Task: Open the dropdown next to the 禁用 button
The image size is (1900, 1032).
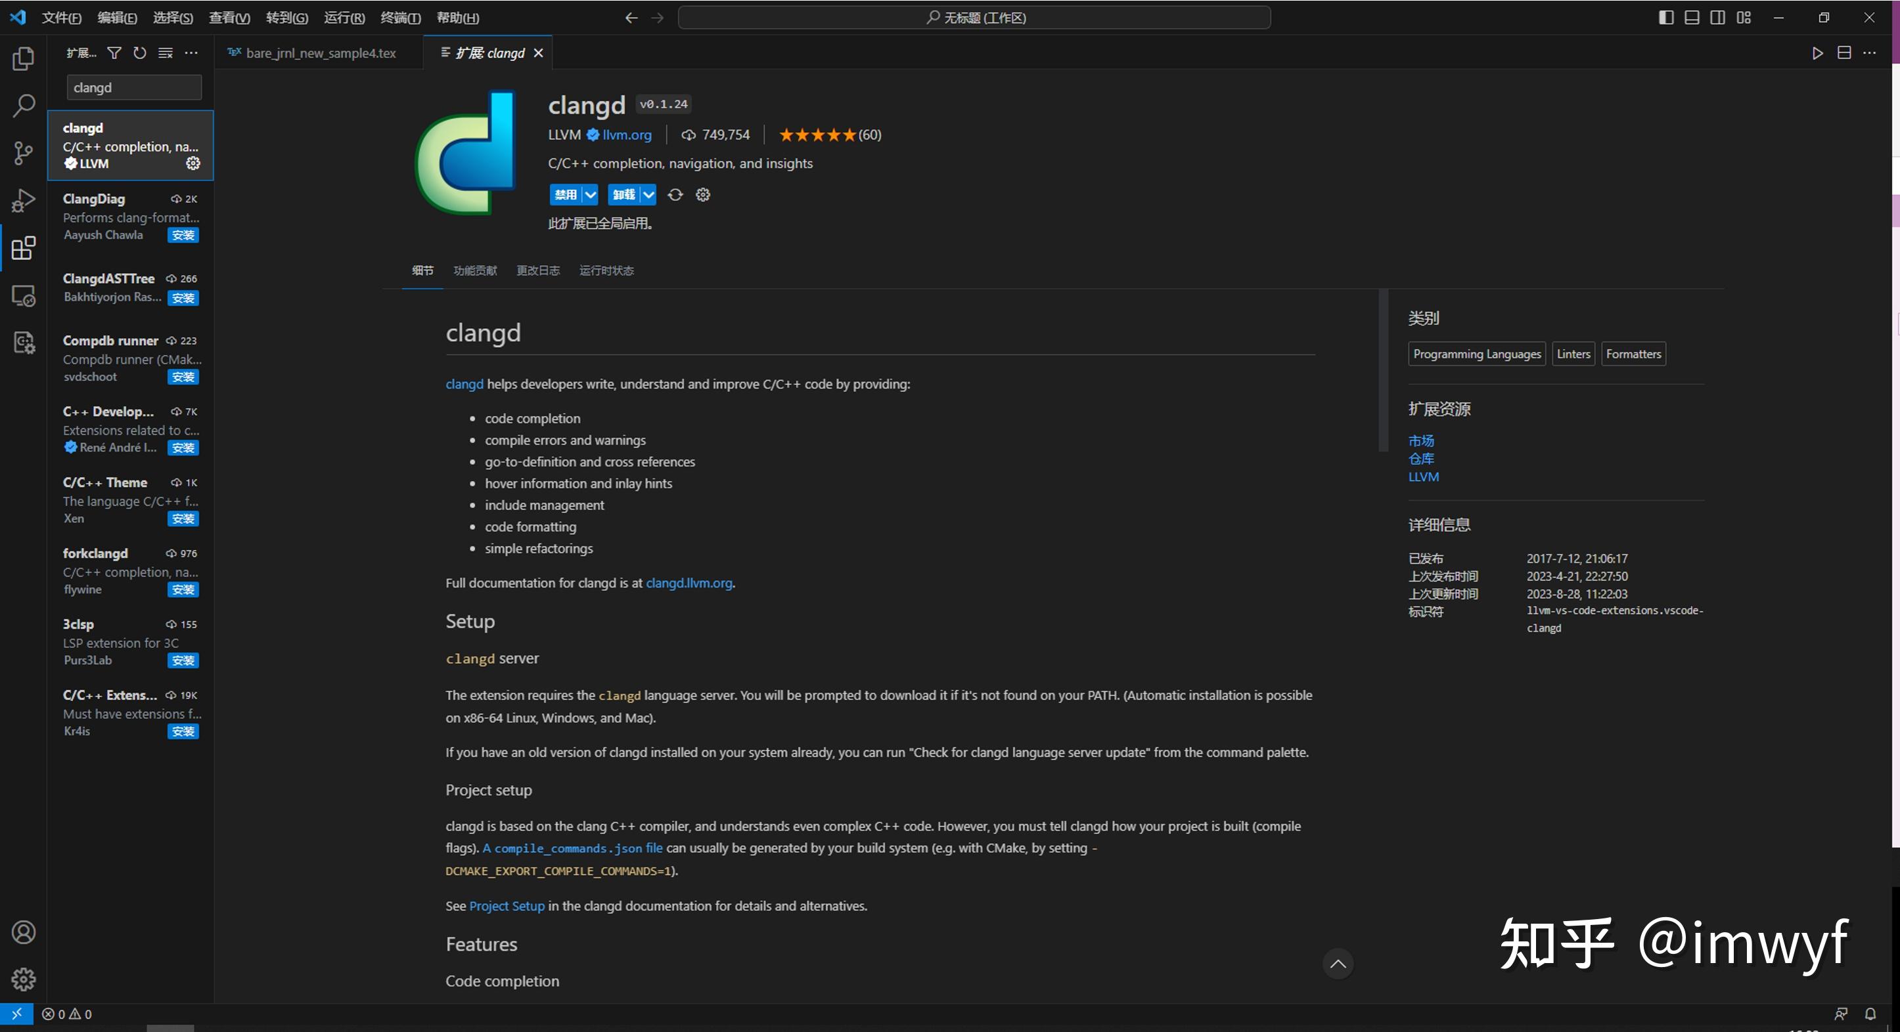Action: (590, 194)
